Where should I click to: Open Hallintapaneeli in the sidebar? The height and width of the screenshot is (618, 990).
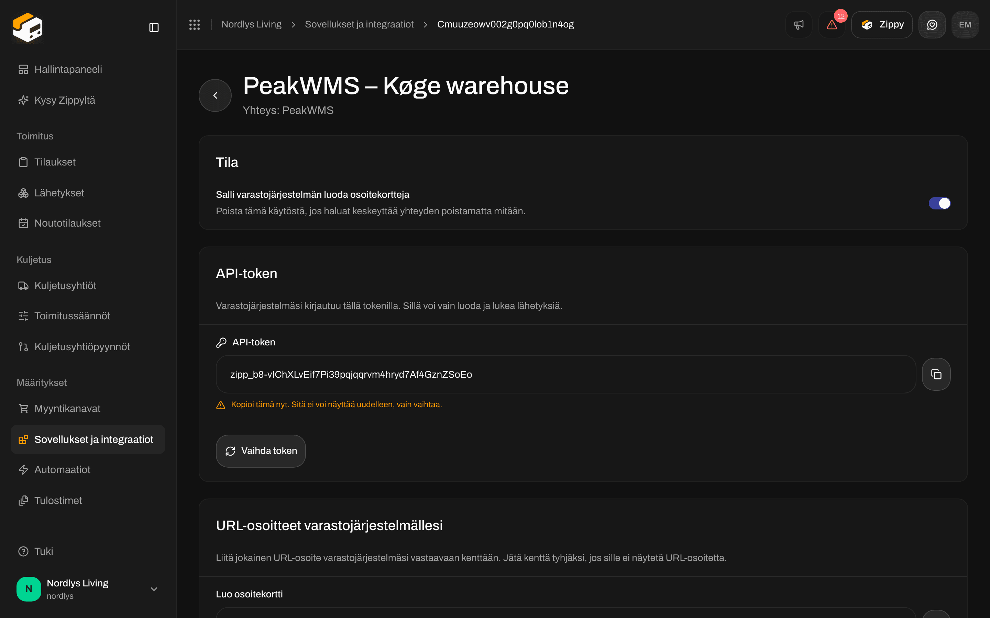coord(88,69)
